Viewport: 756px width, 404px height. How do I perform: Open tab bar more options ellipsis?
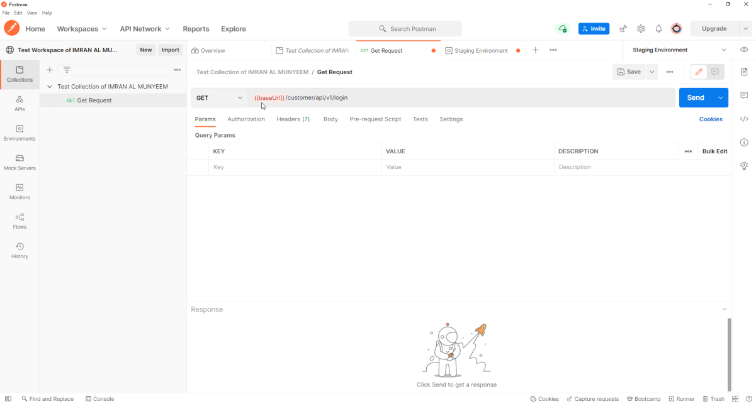pyautogui.click(x=553, y=50)
